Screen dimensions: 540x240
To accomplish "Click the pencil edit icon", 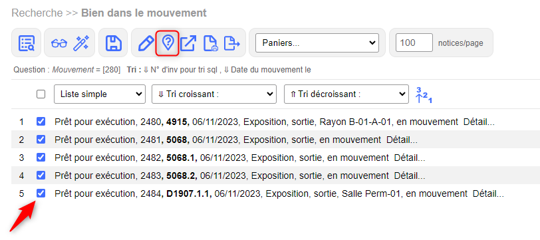I will (146, 43).
